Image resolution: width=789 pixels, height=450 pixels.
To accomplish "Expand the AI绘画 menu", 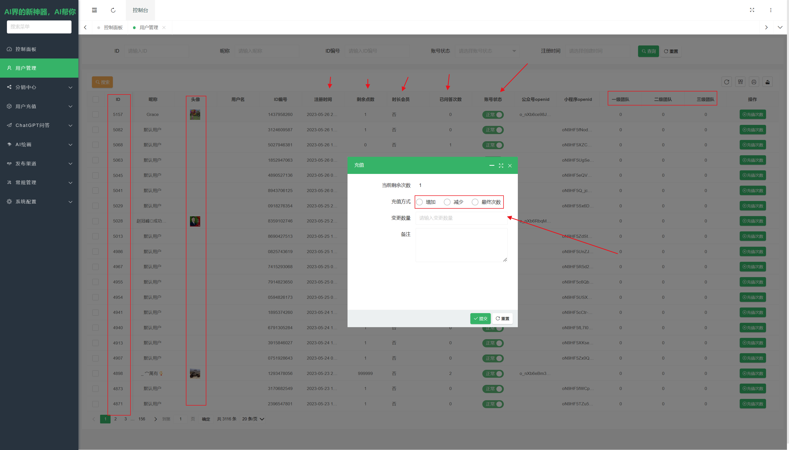I will (x=39, y=144).
